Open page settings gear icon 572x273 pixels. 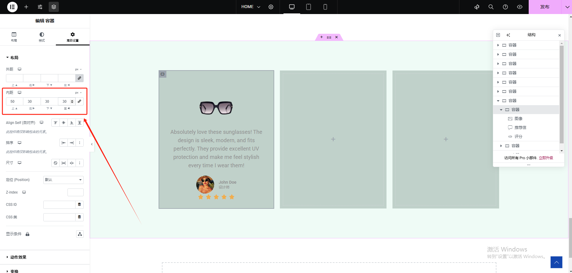271,7
